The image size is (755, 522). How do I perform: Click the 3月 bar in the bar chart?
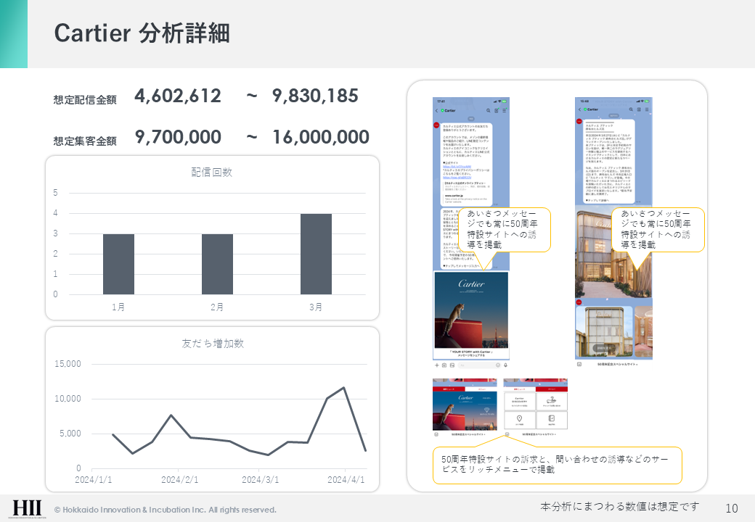click(x=316, y=254)
